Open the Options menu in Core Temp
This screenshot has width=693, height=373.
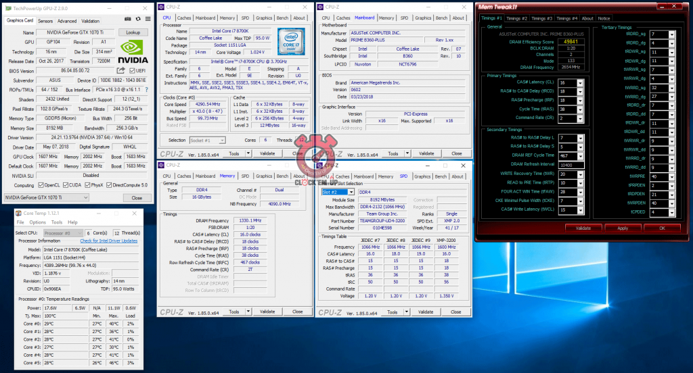(37, 222)
